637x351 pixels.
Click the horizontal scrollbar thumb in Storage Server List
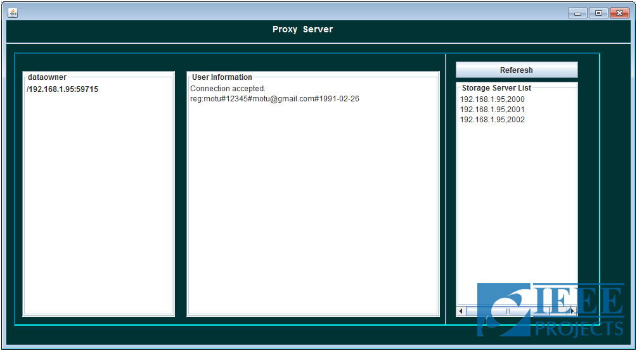(x=508, y=311)
